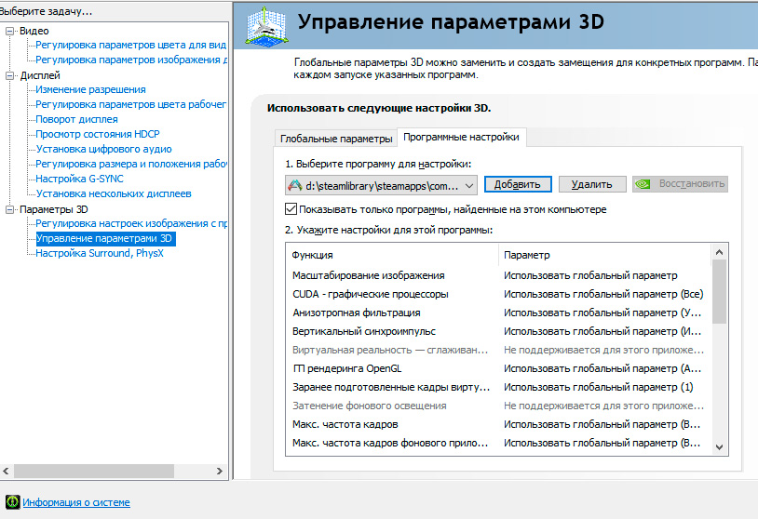758x519 pixels.
Task: Click left arrow of tree horizontal scrollbar
Action: click(7, 472)
